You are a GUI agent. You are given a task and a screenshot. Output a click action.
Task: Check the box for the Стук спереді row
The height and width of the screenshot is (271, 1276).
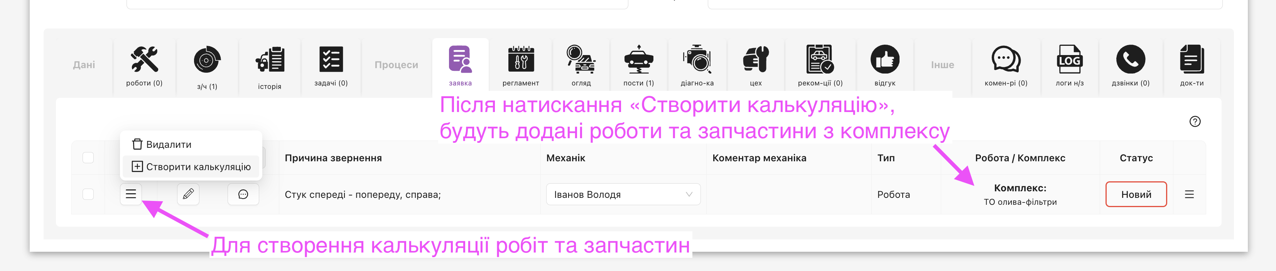(x=88, y=194)
